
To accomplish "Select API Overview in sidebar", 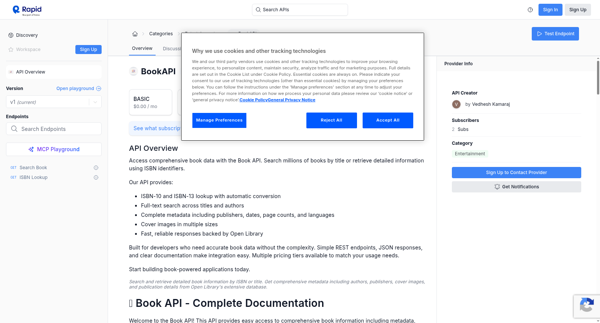I will (54, 72).
